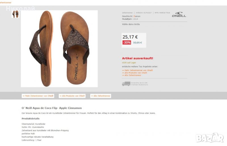The width and height of the screenshot is (227, 146).
Task: Select the small flip-flop thumbnail image
Action: (15, 14)
